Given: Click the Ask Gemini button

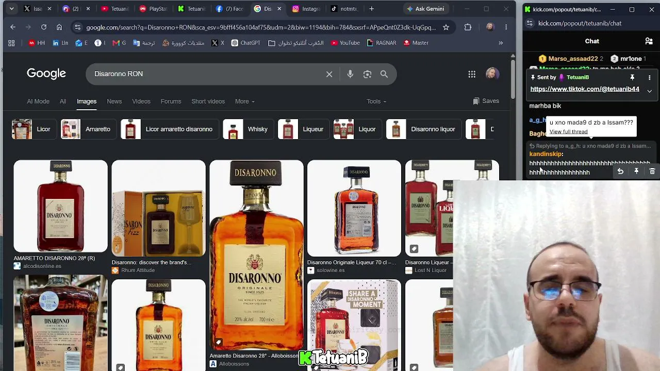Looking at the screenshot, I should pos(425,9).
